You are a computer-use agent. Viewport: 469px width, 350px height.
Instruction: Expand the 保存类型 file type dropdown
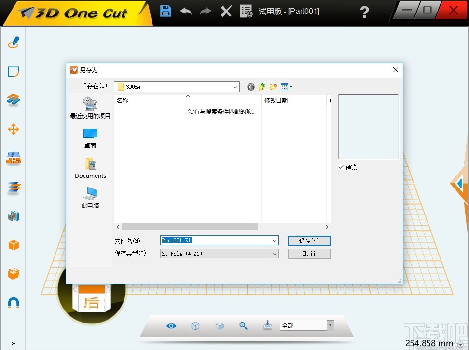[274, 254]
